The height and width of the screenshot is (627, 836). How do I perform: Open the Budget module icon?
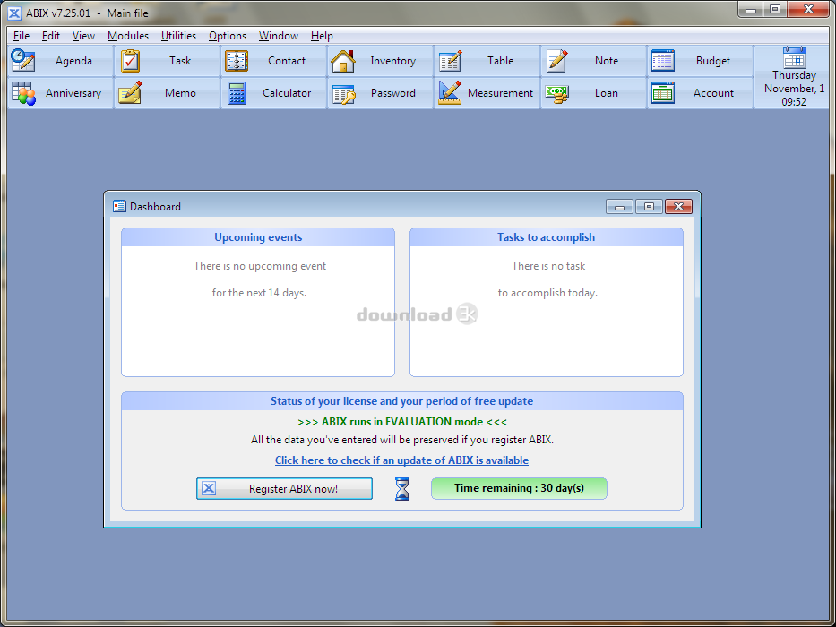coord(663,61)
